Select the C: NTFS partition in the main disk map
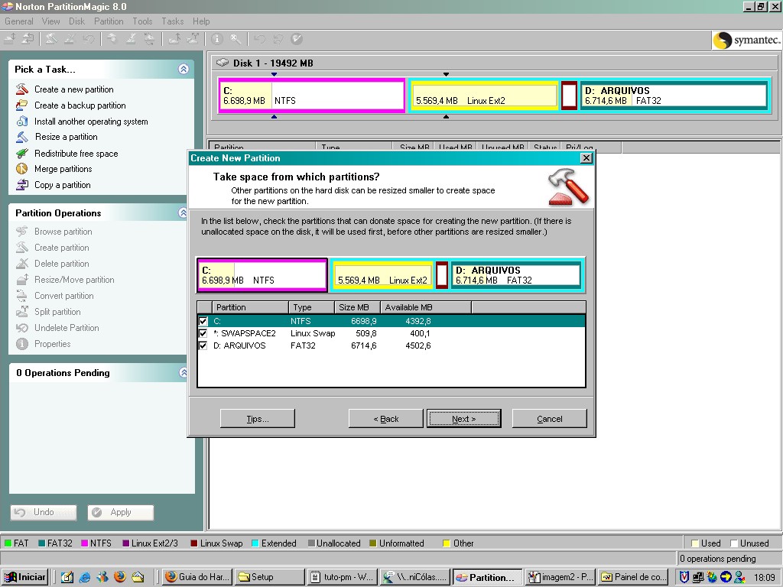This screenshot has height=587, width=783. pyautogui.click(x=312, y=96)
